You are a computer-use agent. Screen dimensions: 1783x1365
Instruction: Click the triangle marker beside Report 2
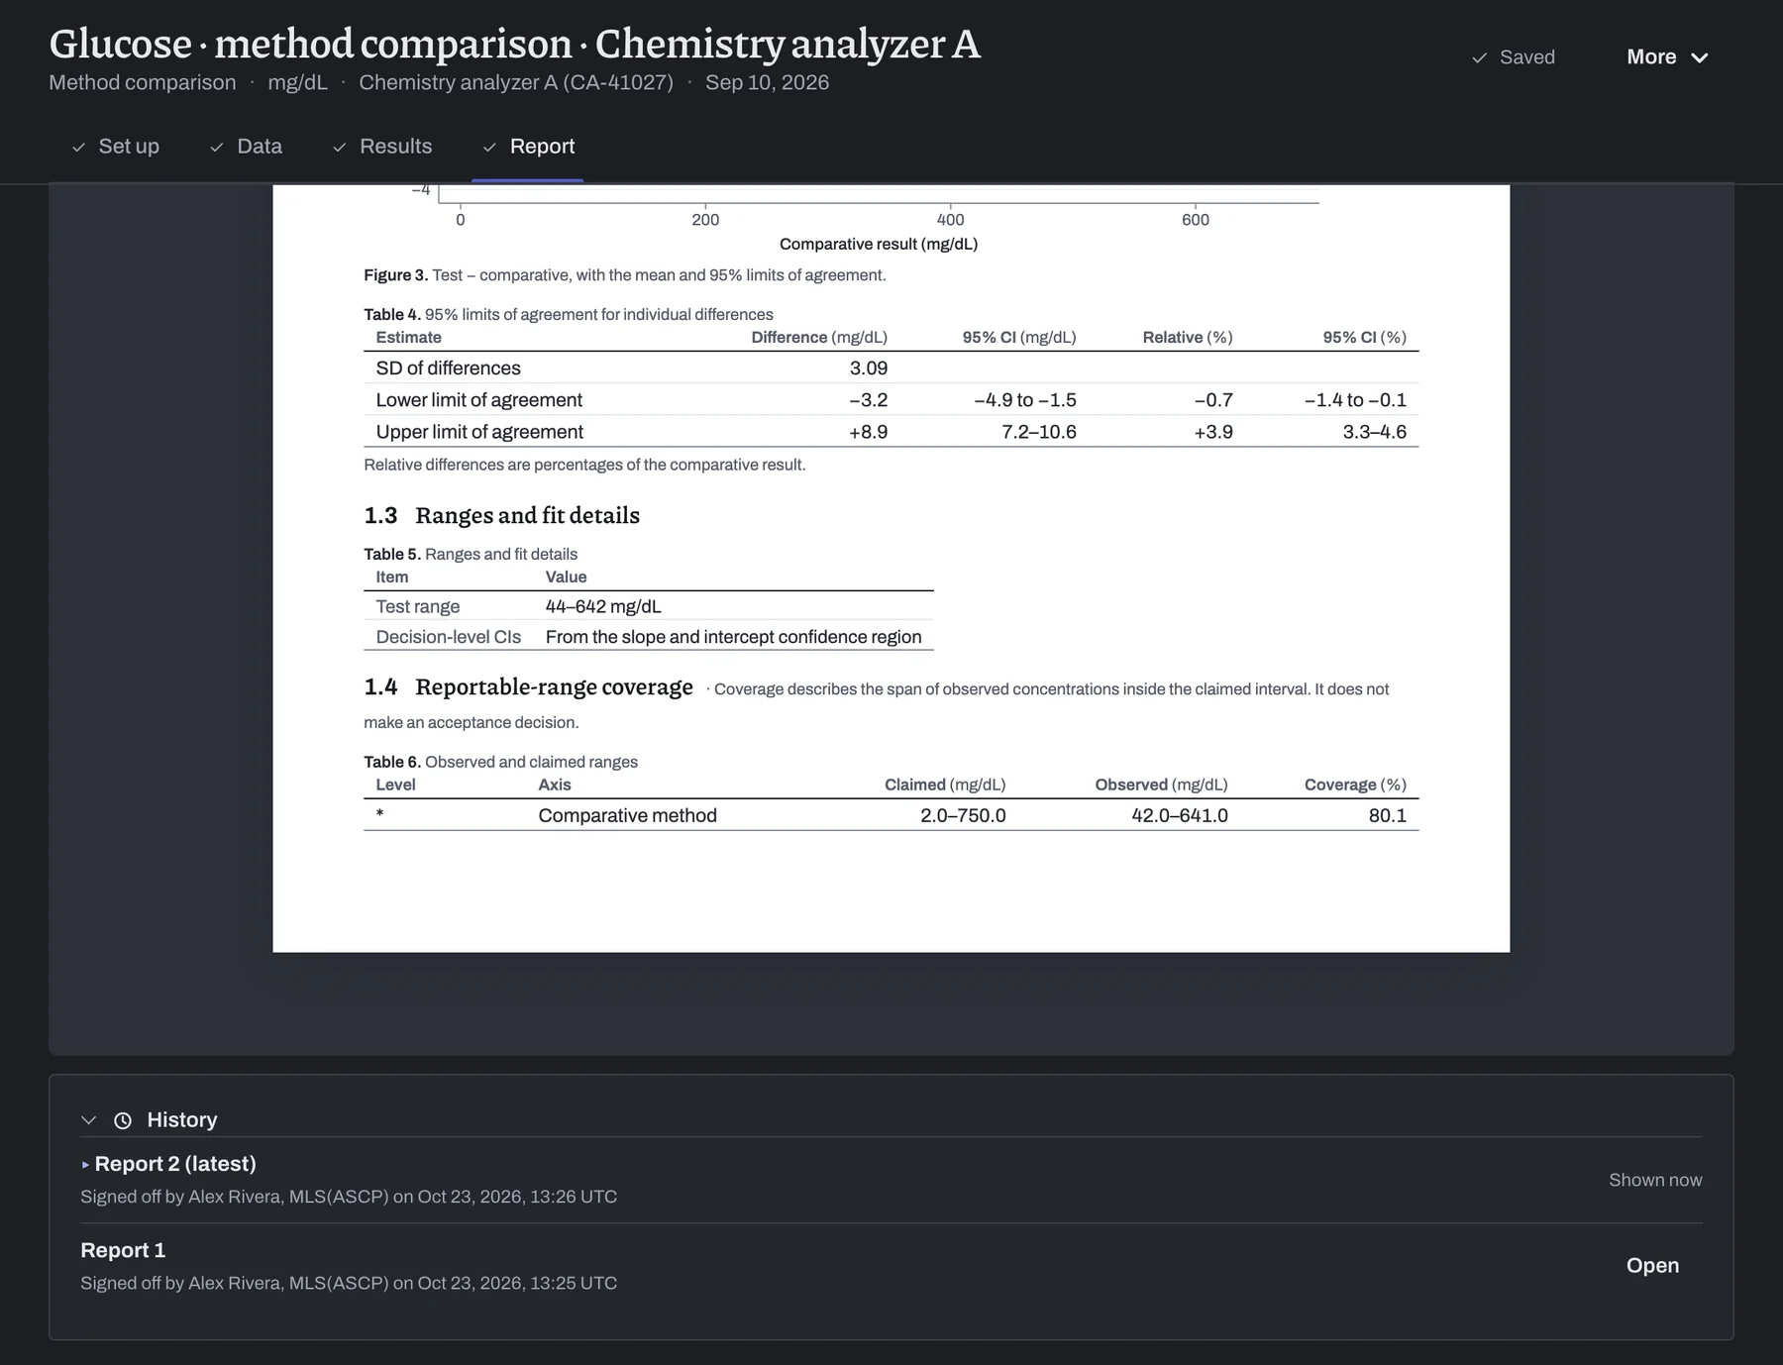pyautogui.click(x=85, y=1165)
